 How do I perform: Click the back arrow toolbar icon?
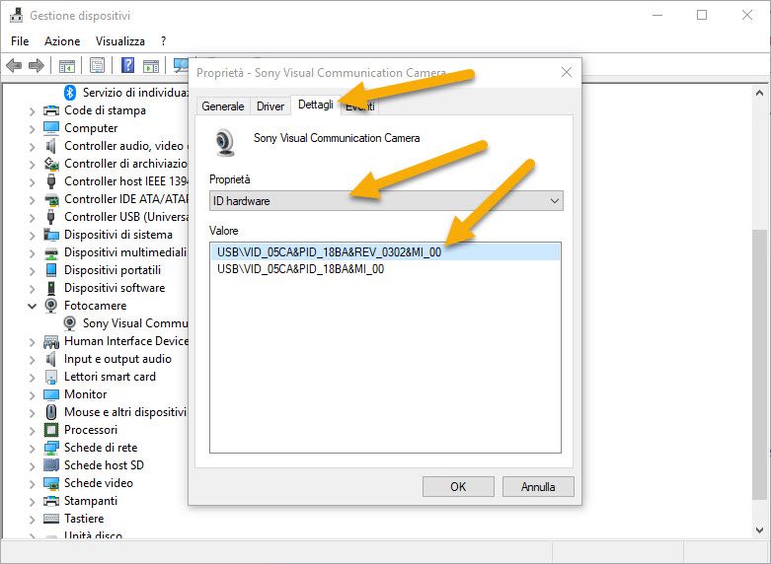click(14, 66)
